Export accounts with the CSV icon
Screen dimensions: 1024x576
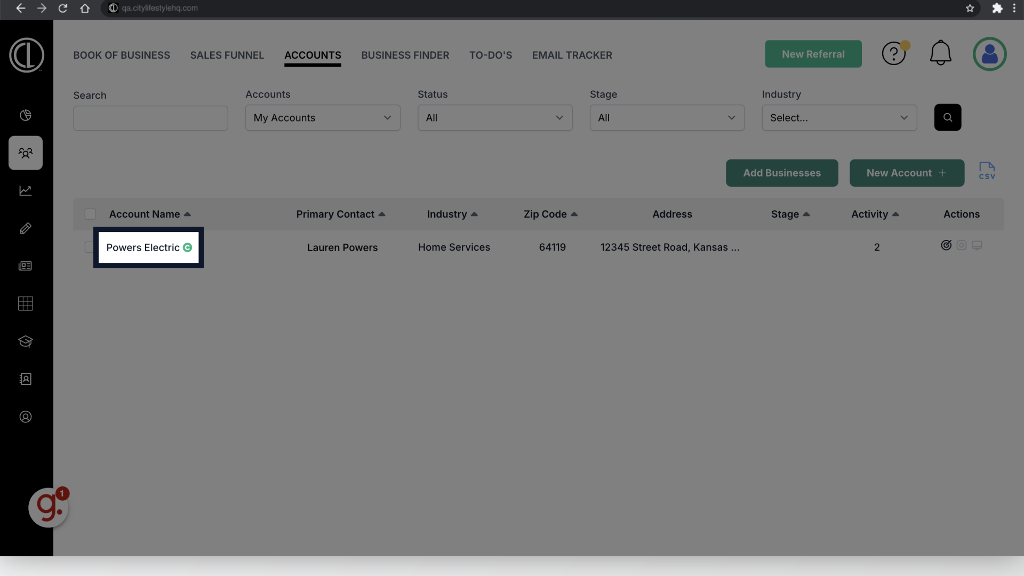coord(987,171)
